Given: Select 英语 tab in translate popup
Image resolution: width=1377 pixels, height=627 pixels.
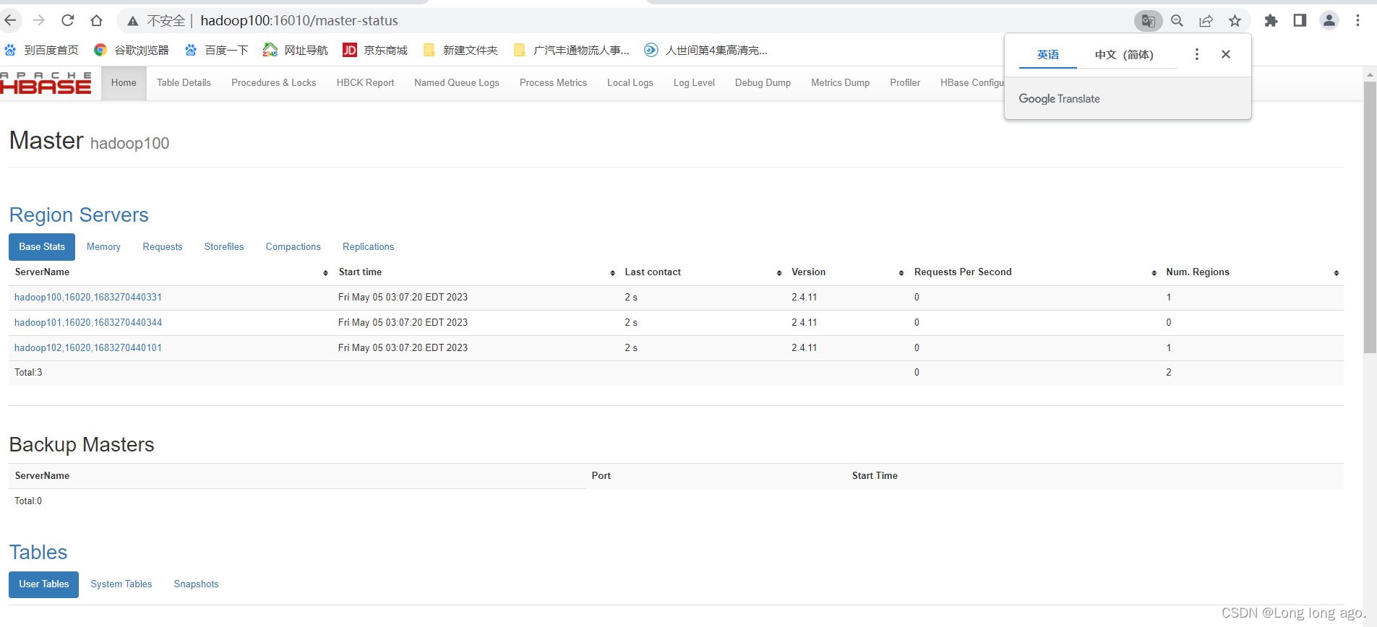Looking at the screenshot, I should click(1047, 55).
